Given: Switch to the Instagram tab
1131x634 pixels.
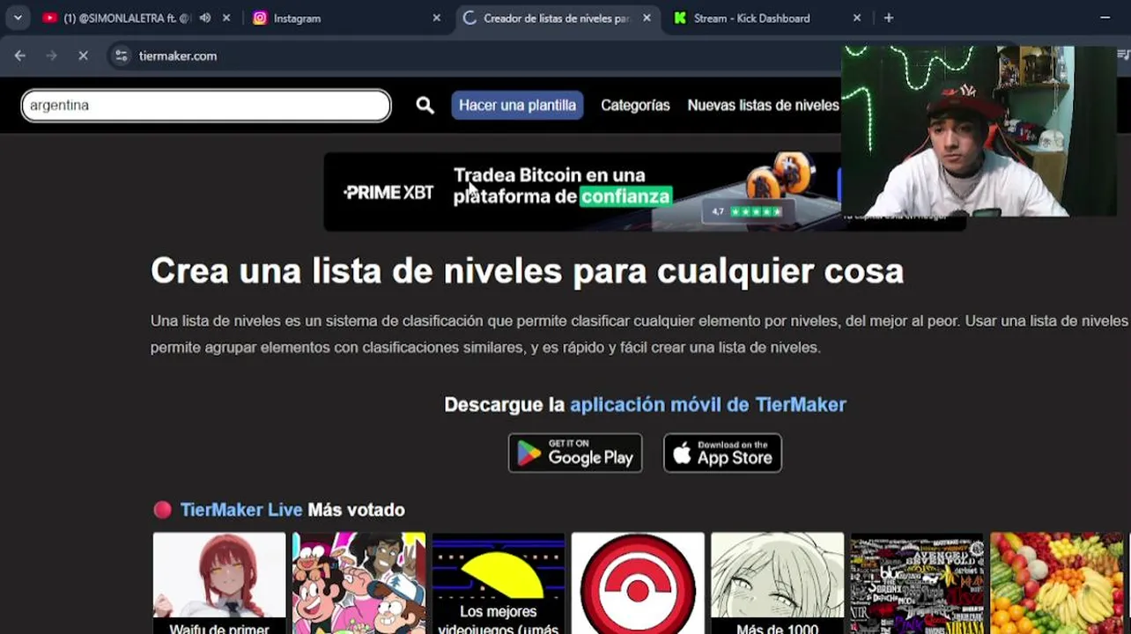Looking at the screenshot, I should (x=347, y=18).
